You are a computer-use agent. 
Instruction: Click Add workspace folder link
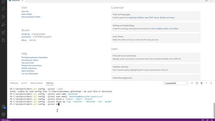click(x=31, y=17)
